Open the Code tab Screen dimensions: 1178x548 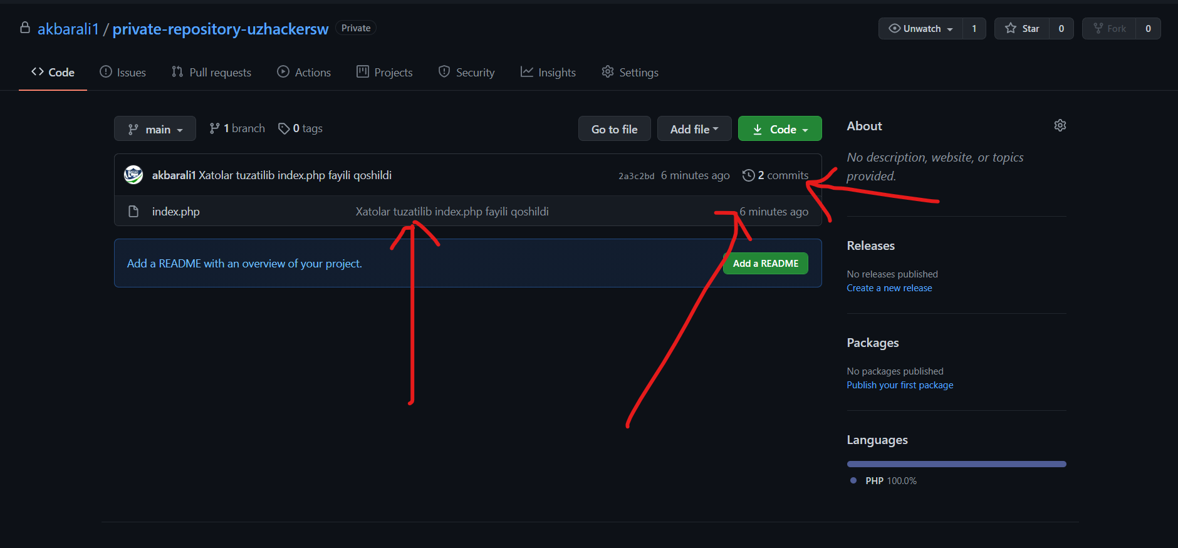[53, 72]
